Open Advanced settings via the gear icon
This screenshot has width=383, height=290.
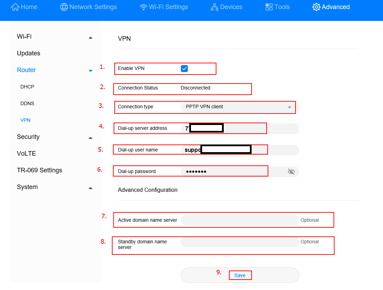point(316,7)
